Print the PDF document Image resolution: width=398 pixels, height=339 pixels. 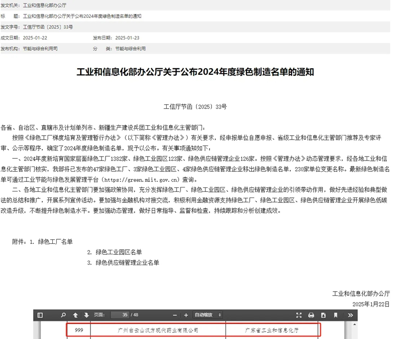pyautogui.click(x=311, y=315)
